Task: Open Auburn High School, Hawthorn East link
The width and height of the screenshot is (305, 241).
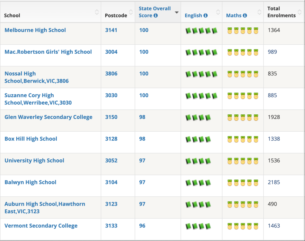Action: click(45, 207)
